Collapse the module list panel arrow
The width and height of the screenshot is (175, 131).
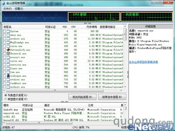click(64, 102)
